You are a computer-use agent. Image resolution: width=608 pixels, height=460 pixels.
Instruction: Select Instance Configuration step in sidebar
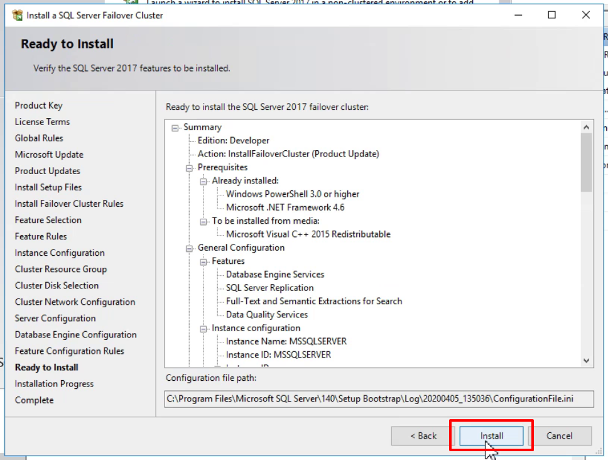[60, 253]
